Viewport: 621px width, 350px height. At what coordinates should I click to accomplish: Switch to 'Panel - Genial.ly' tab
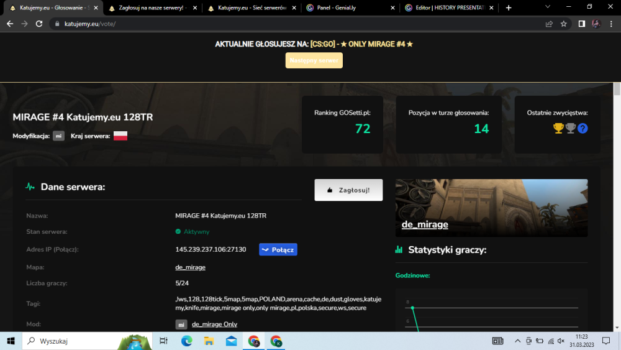[x=351, y=8]
